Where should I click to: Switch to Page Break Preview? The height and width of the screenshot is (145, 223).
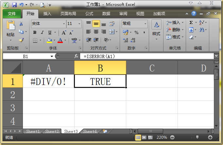coord(150,137)
